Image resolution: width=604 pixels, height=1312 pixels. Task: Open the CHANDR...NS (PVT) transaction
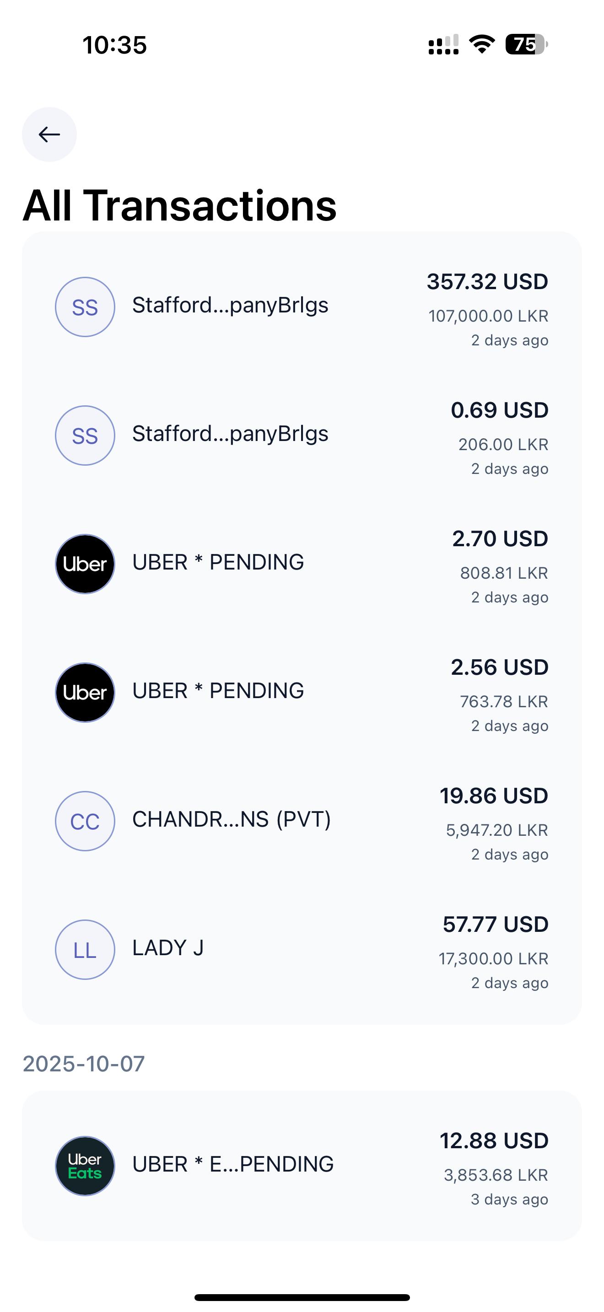click(302, 821)
